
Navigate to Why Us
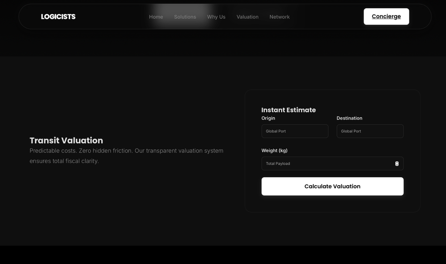coord(216,17)
